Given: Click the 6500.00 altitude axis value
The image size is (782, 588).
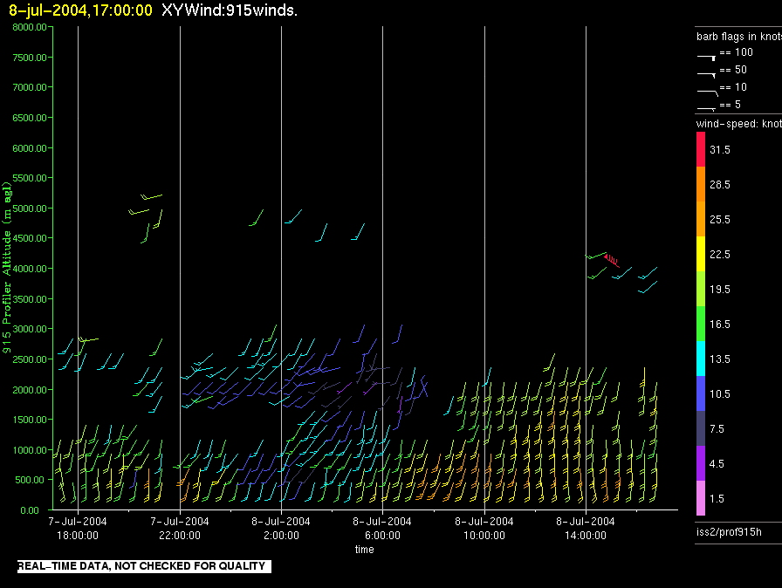Looking at the screenshot, I should 30,118.
